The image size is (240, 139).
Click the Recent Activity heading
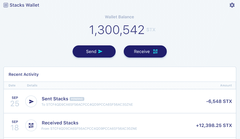23,74
